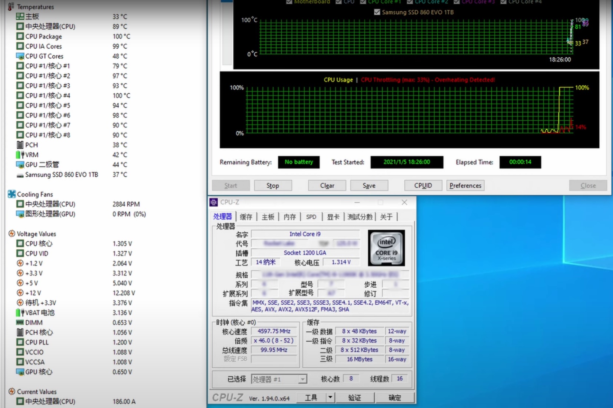
Task: Open CPUID panel via CPUID button
Action: click(x=423, y=185)
